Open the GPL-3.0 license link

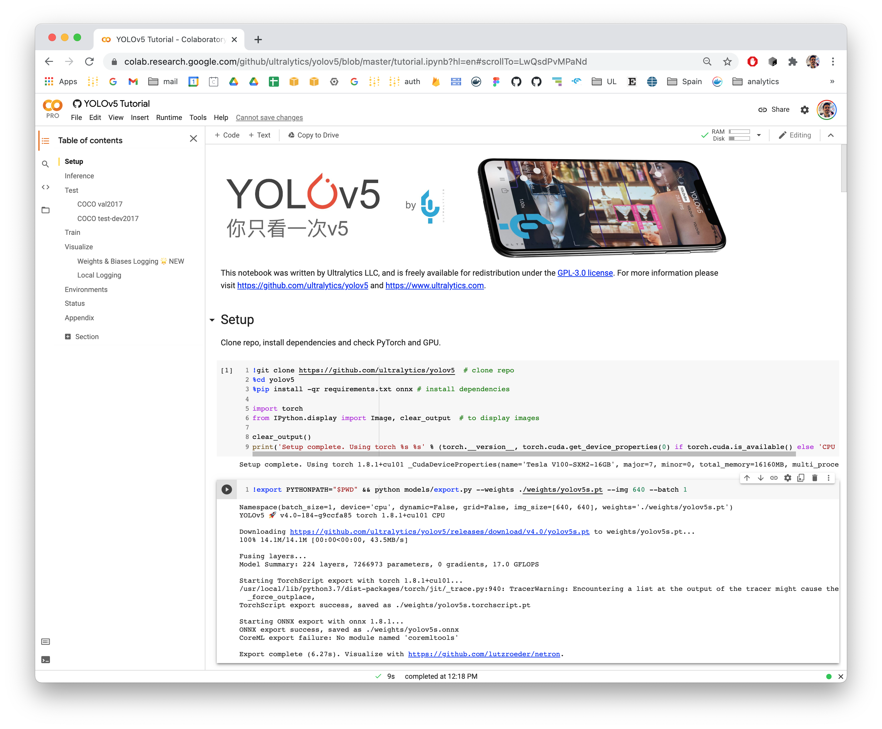pos(585,273)
